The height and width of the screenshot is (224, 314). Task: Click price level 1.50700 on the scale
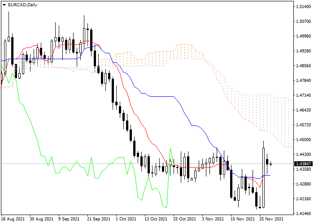(304, 22)
